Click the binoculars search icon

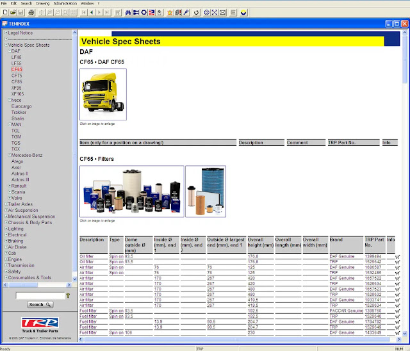click(x=128, y=12)
